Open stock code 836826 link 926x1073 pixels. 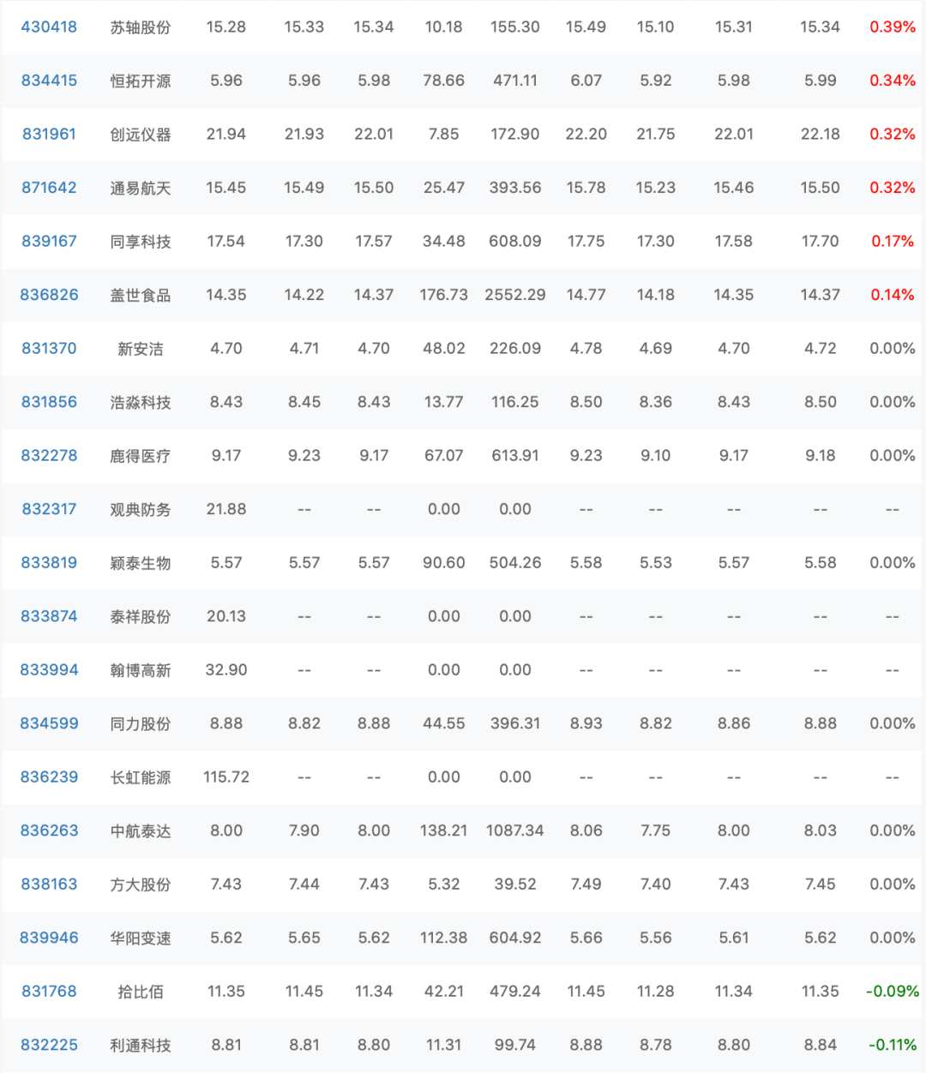(49, 295)
